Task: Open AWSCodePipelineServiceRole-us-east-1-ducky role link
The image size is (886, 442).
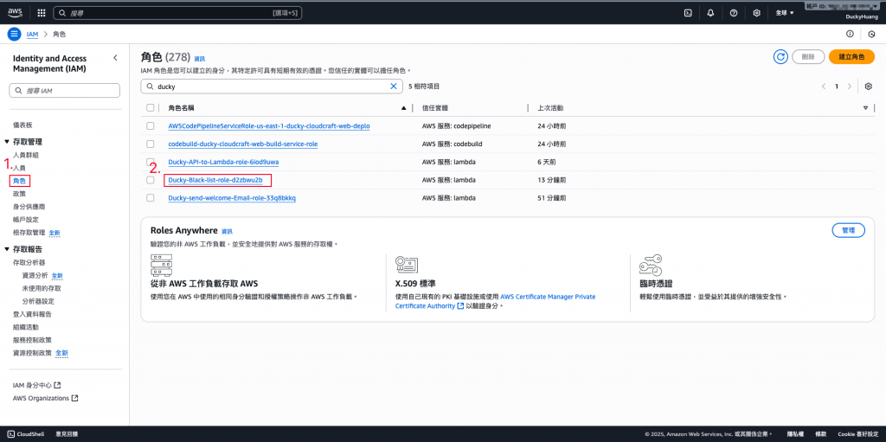Action: pos(269,126)
